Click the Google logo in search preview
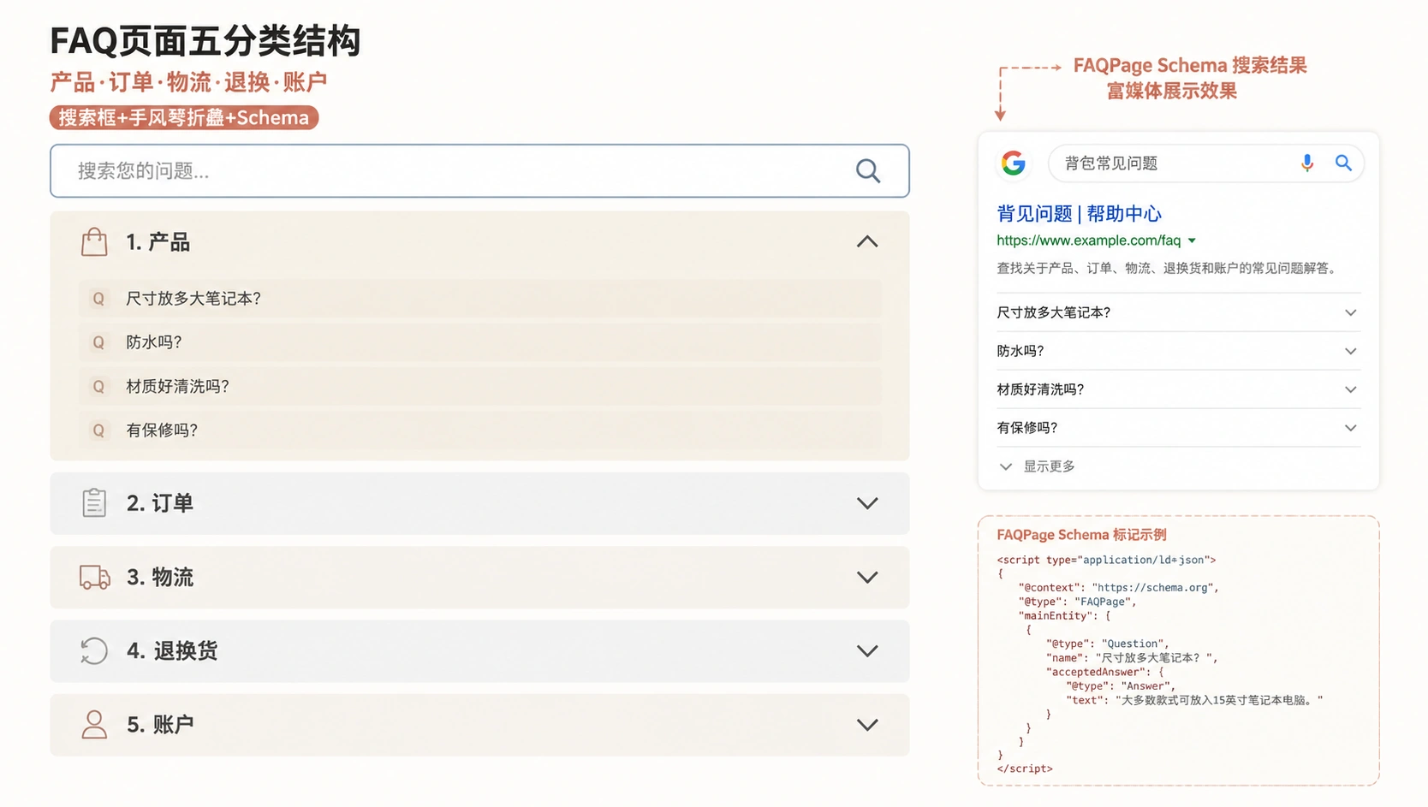The width and height of the screenshot is (1428, 807). click(x=1014, y=163)
